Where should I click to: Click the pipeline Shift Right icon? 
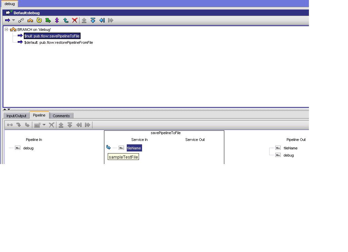(x=87, y=125)
